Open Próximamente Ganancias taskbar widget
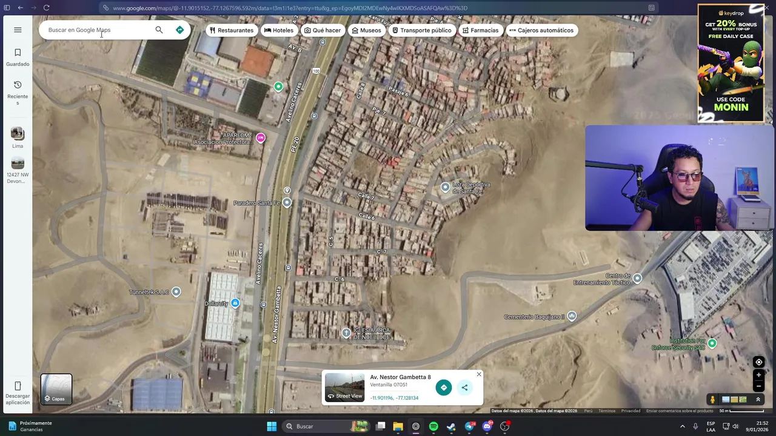Image resolution: width=776 pixels, height=436 pixels. click(30, 426)
